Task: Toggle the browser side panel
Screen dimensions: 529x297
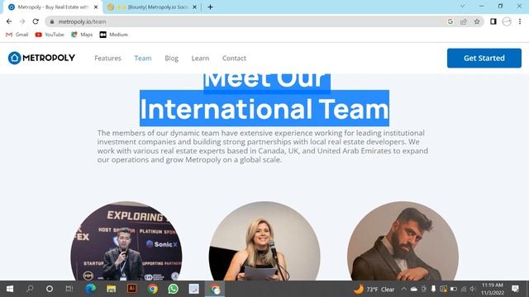Action: (x=493, y=21)
